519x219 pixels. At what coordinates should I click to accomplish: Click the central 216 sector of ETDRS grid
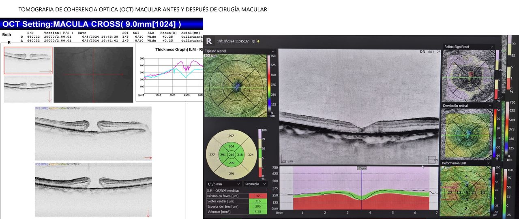232,155
